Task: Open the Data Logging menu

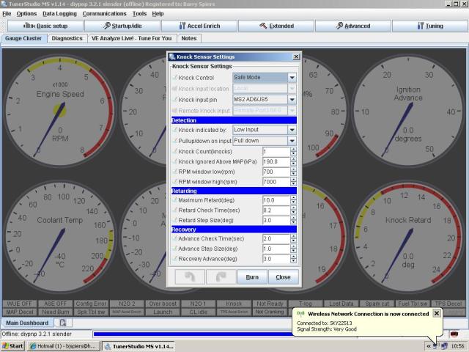Action: pos(59,13)
